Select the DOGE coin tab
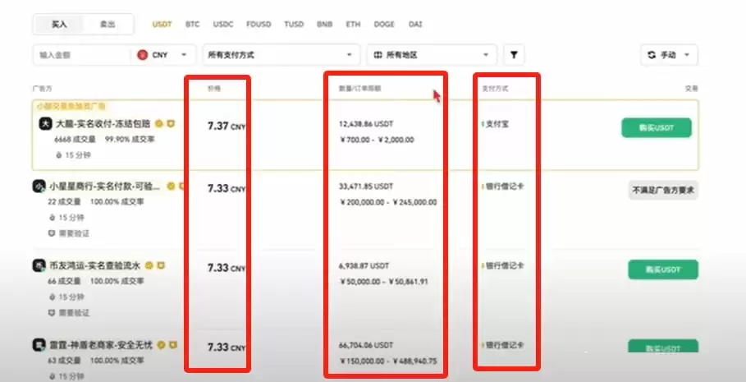Image resolution: width=746 pixels, height=382 pixels. (x=385, y=25)
